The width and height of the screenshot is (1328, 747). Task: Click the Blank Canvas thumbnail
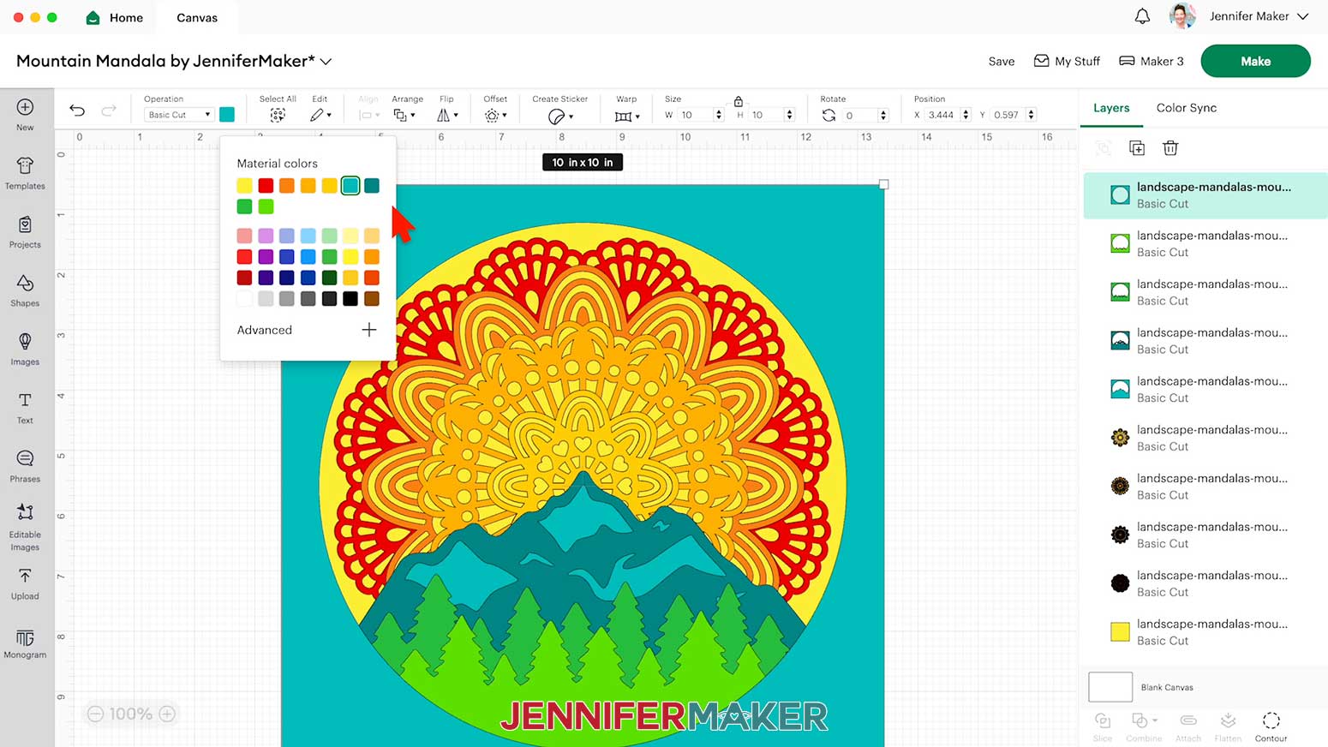[x=1110, y=687]
